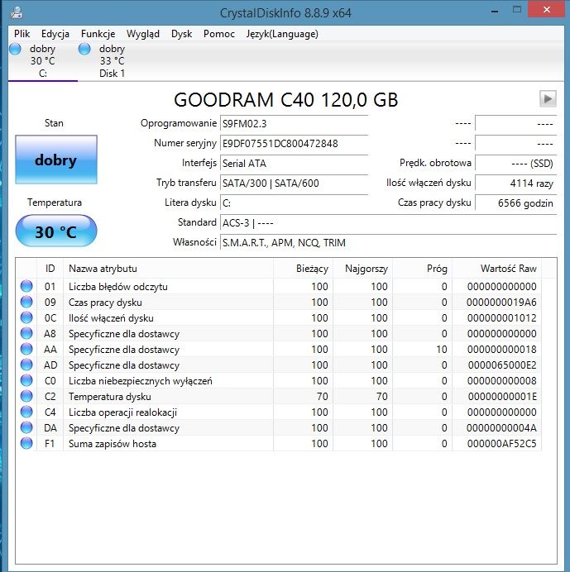Click the Serial ATA interface field
This screenshot has width=570, height=572.
pos(294,164)
